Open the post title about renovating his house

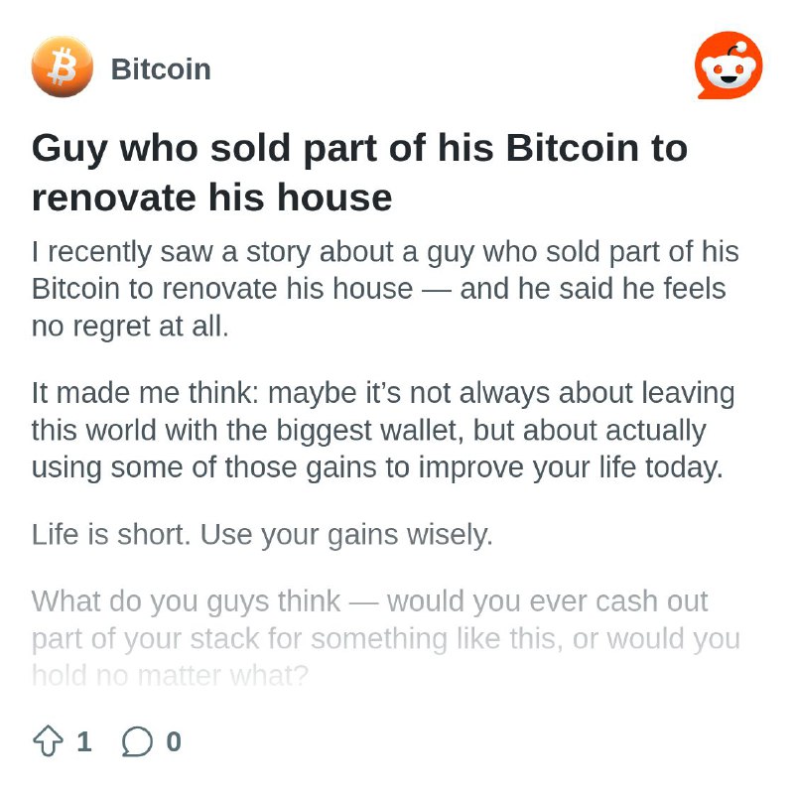[359, 173]
